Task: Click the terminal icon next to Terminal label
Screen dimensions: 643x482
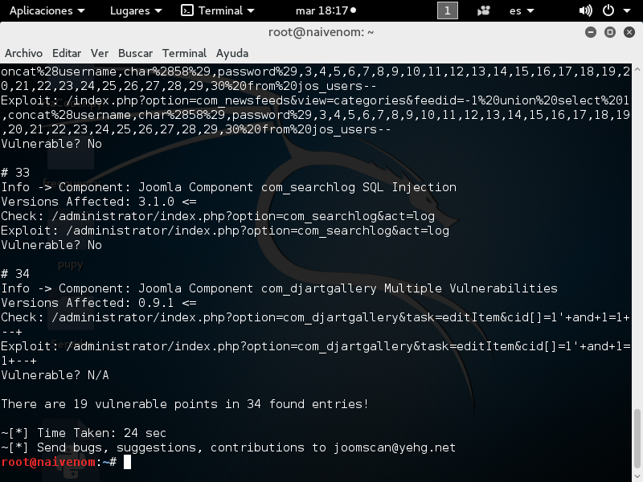Action: [187, 10]
